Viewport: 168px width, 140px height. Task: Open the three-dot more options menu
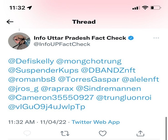(x=156, y=38)
